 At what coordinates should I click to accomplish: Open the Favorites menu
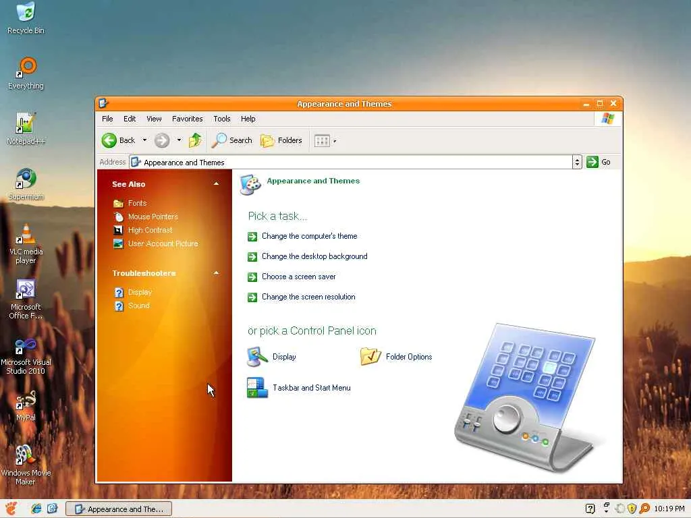(x=188, y=119)
